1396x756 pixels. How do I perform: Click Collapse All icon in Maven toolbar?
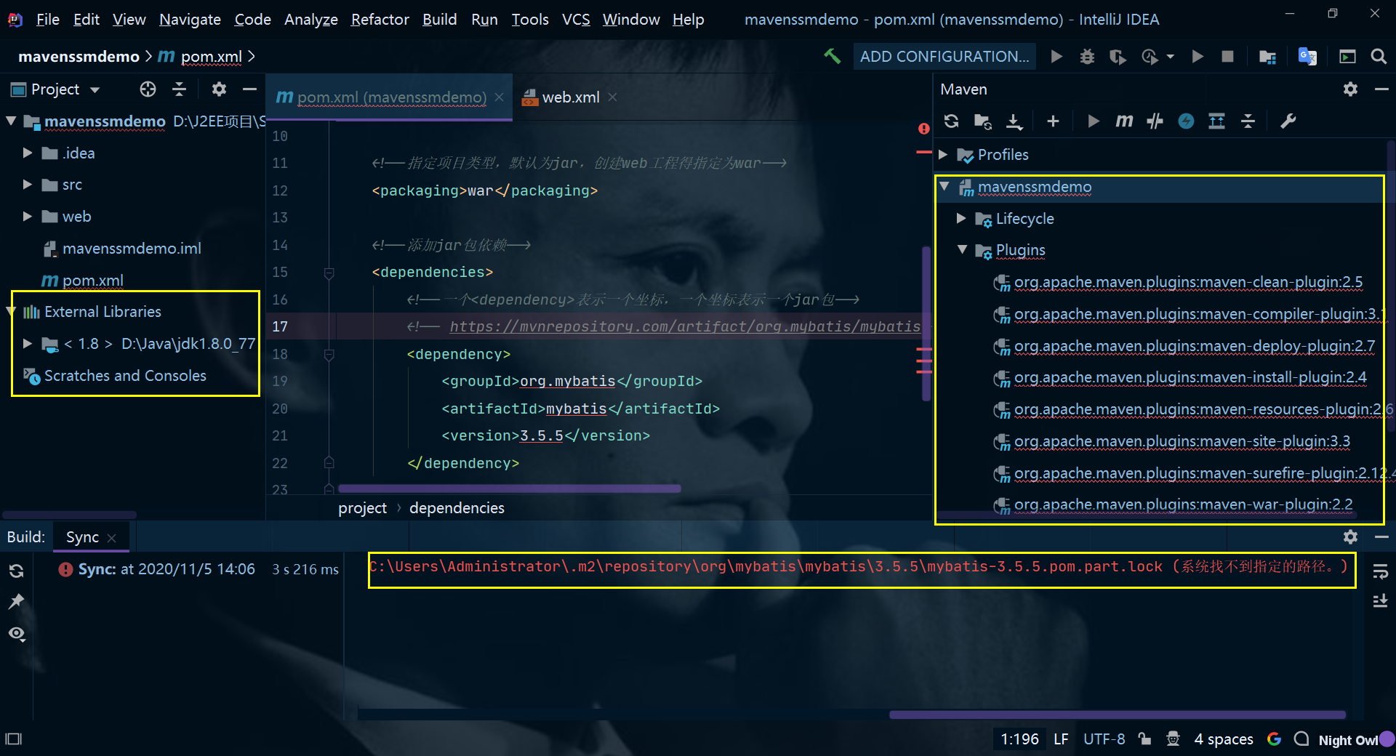pos(1248,121)
